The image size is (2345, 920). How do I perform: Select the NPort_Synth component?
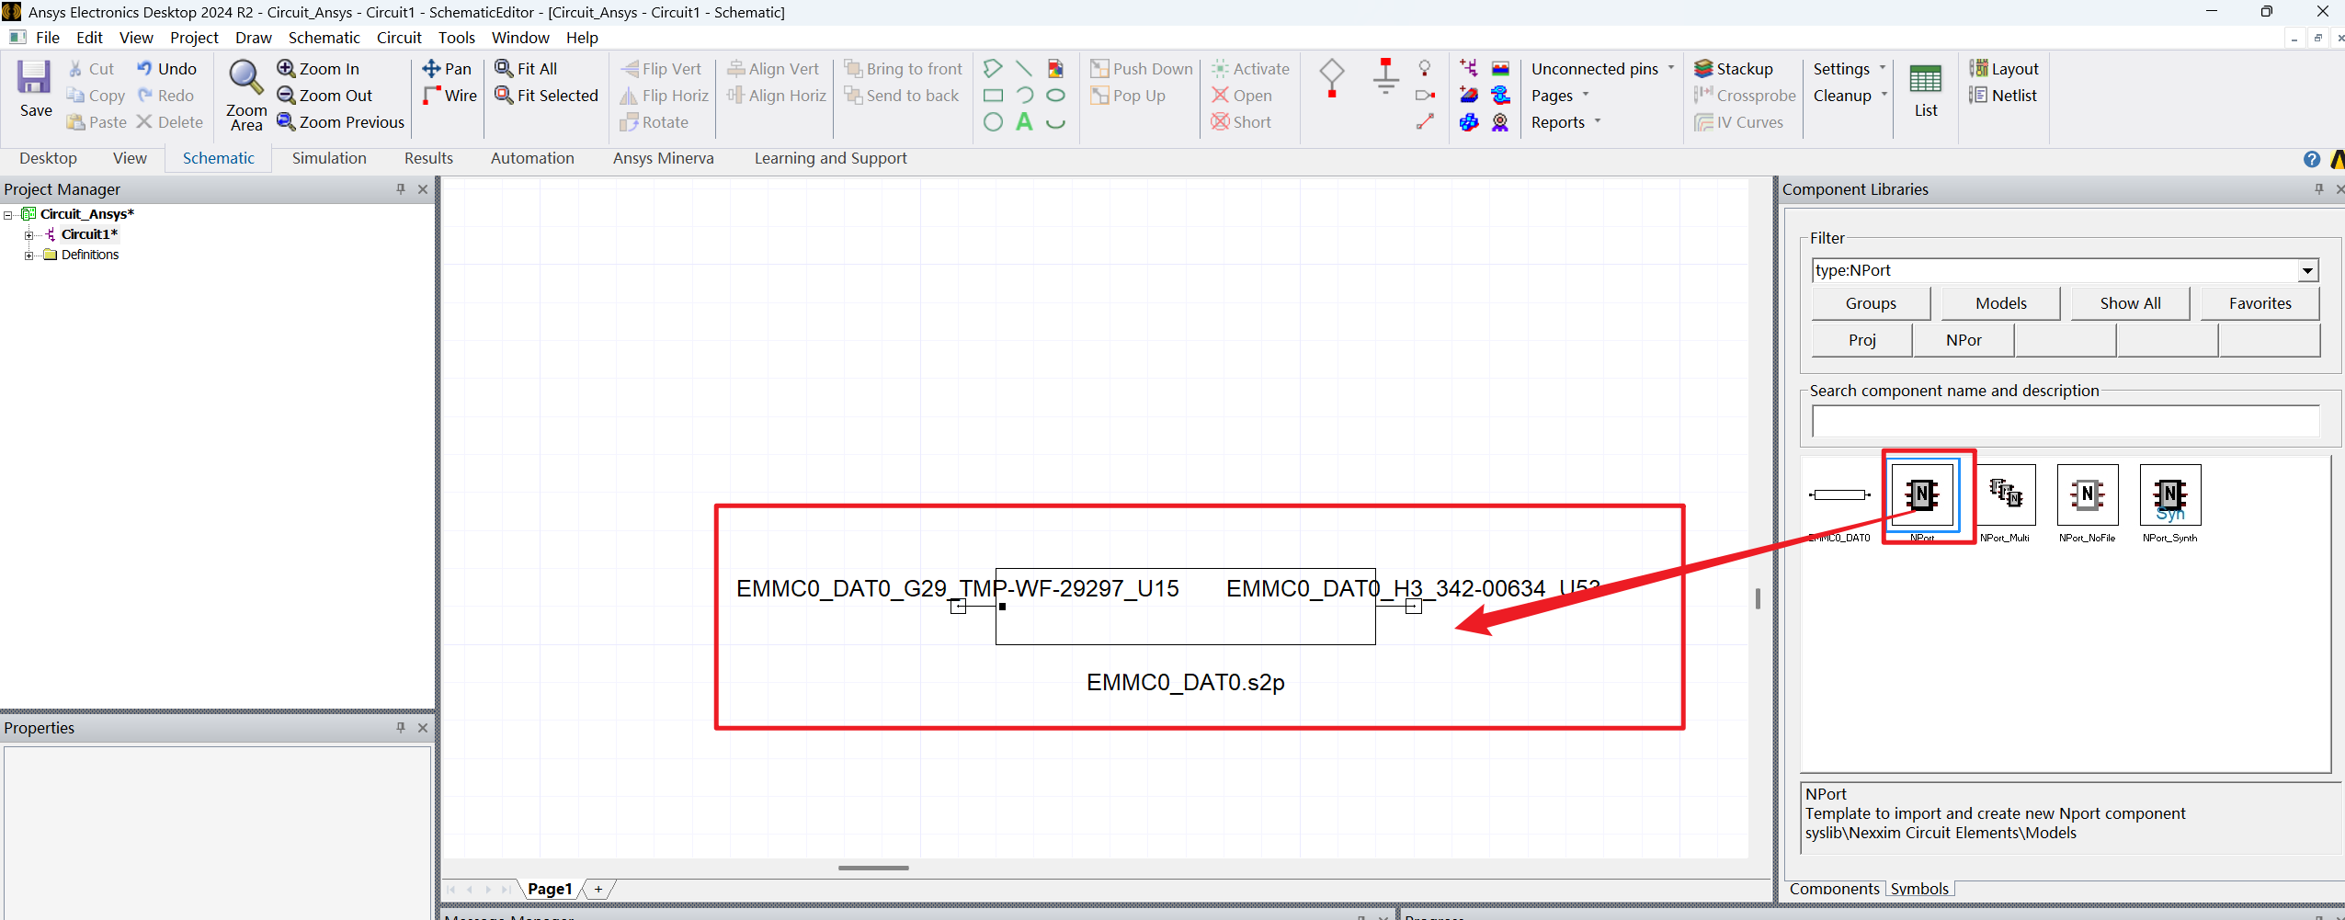tap(2170, 503)
